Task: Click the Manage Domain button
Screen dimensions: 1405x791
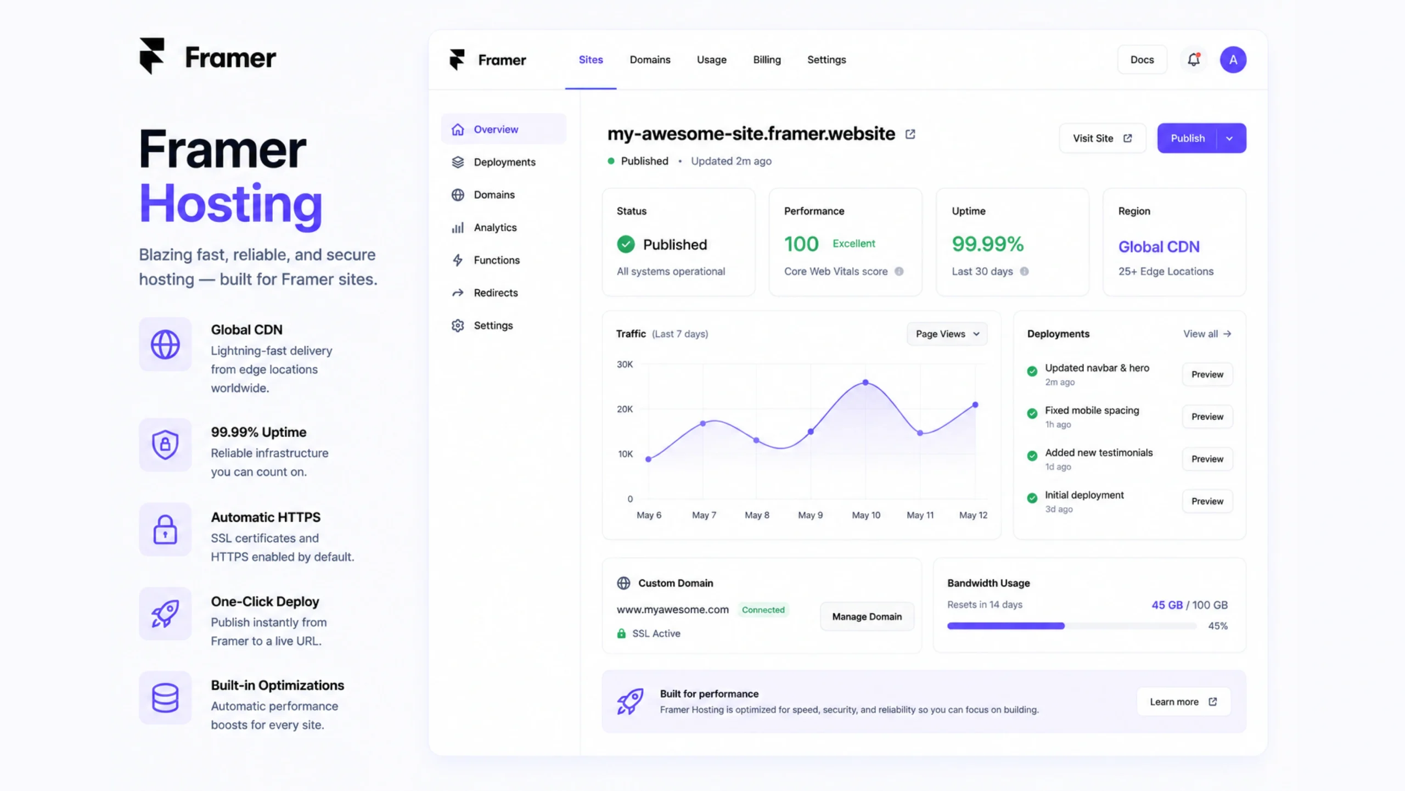Action: point(867,616)
